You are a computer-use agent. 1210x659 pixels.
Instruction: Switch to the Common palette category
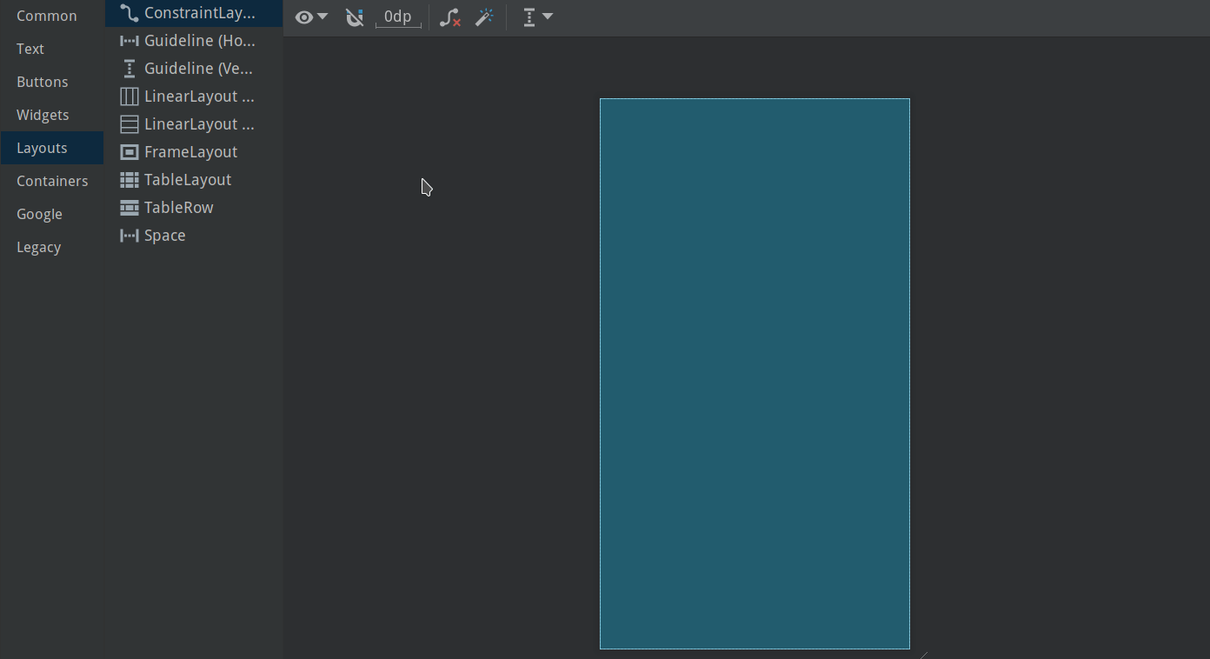[46, 15]
